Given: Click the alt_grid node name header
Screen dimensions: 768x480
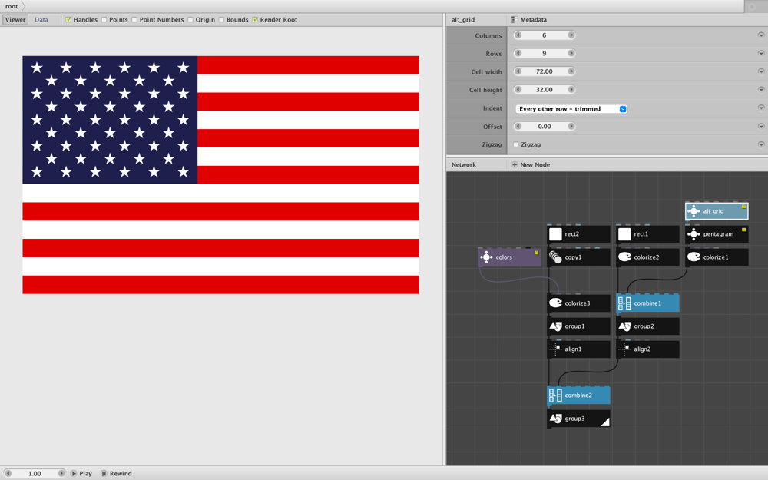Looking at the screenshot, I should pos(463,20).
